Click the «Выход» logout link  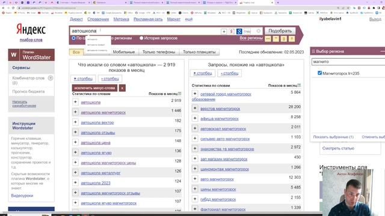point(375,19)
